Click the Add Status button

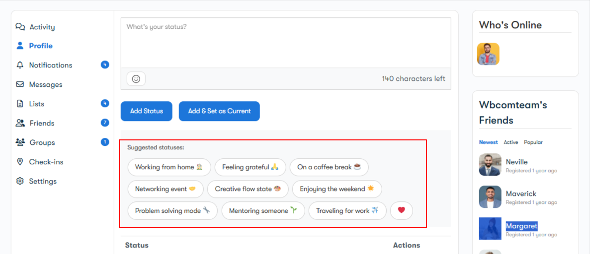tap(146, 111)
